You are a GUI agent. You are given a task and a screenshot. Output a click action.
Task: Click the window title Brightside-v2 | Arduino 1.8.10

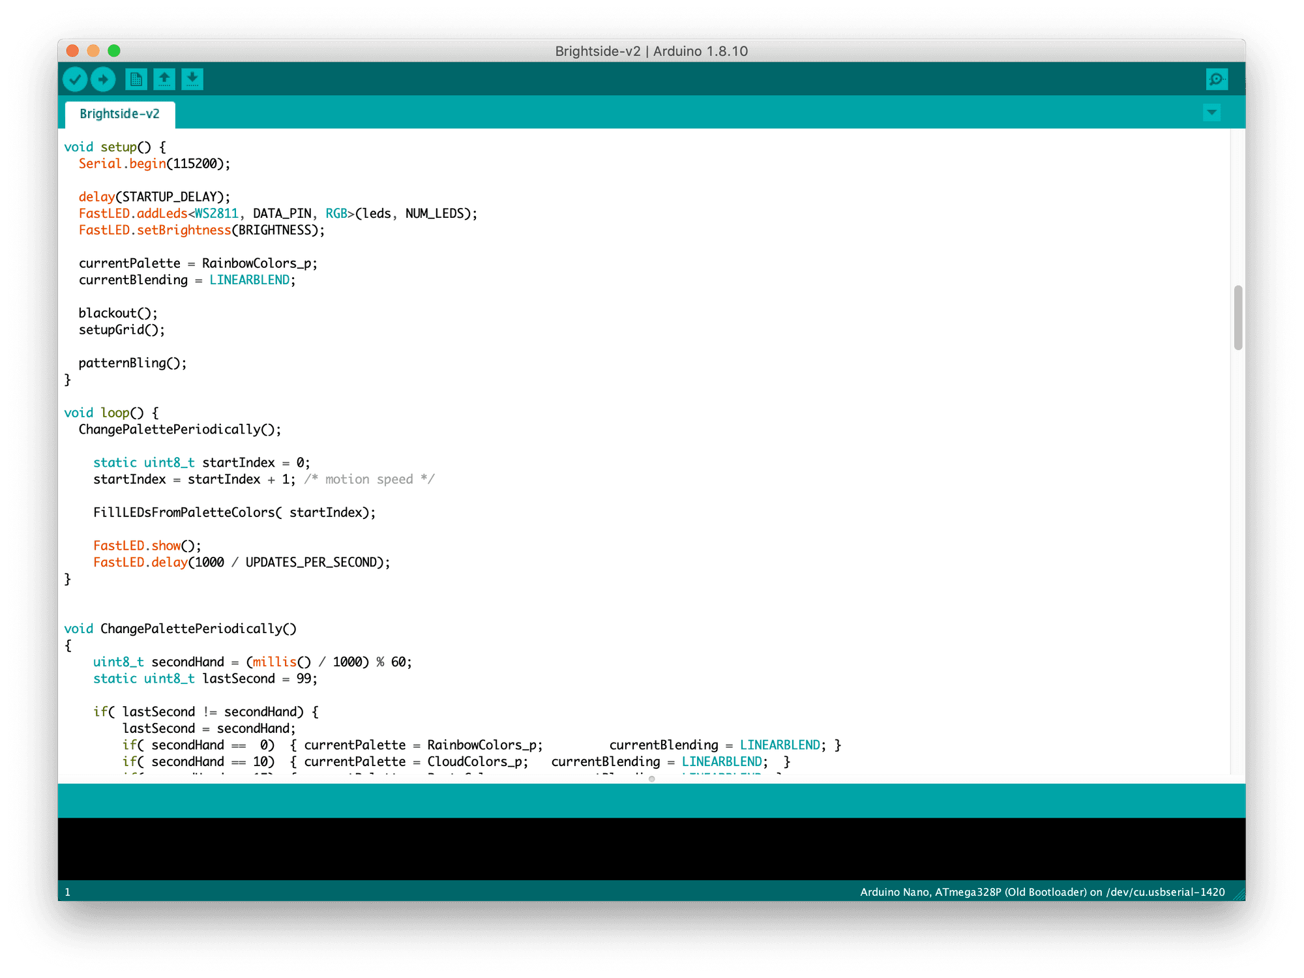[651, 51]
